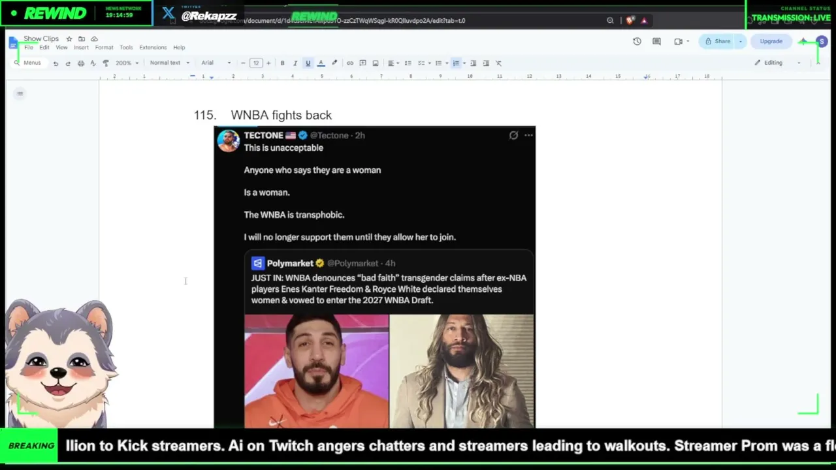Open the Extensions menu
Viewport: 836px width, 470px height.
tap(153, 48)
